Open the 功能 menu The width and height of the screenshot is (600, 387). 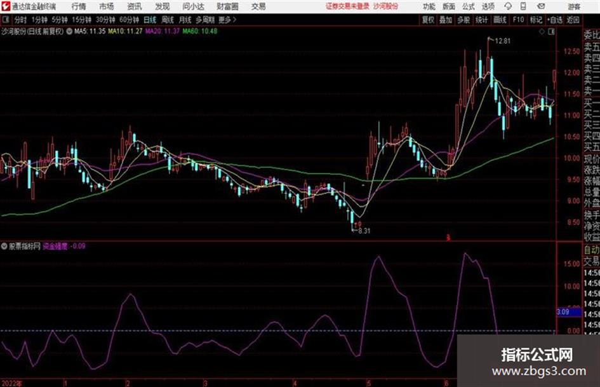[x=429, y=6]
